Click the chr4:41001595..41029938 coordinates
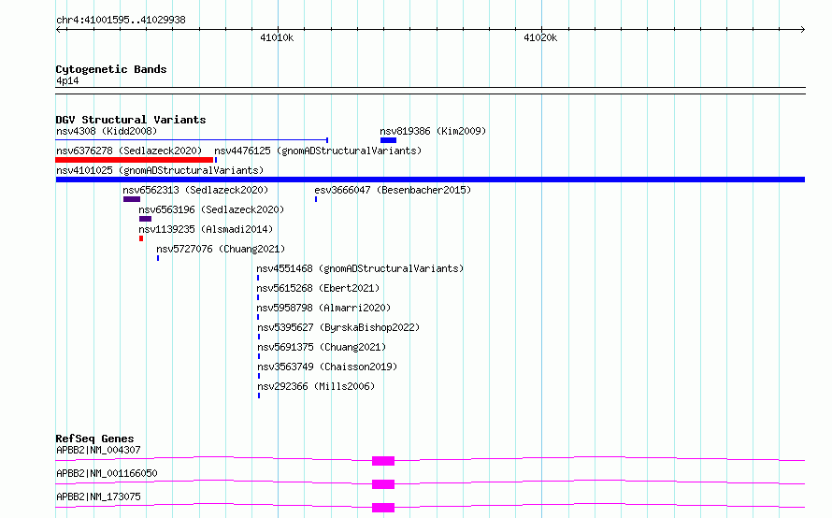 pyautogui.click(x=121, y=21)
